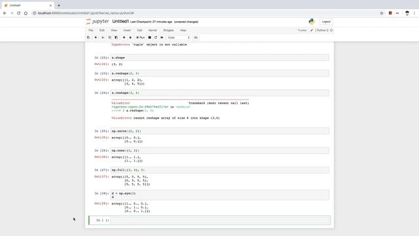419x236 pixels.
Task: Click the Jupyter logo
Action: point(98,22)
